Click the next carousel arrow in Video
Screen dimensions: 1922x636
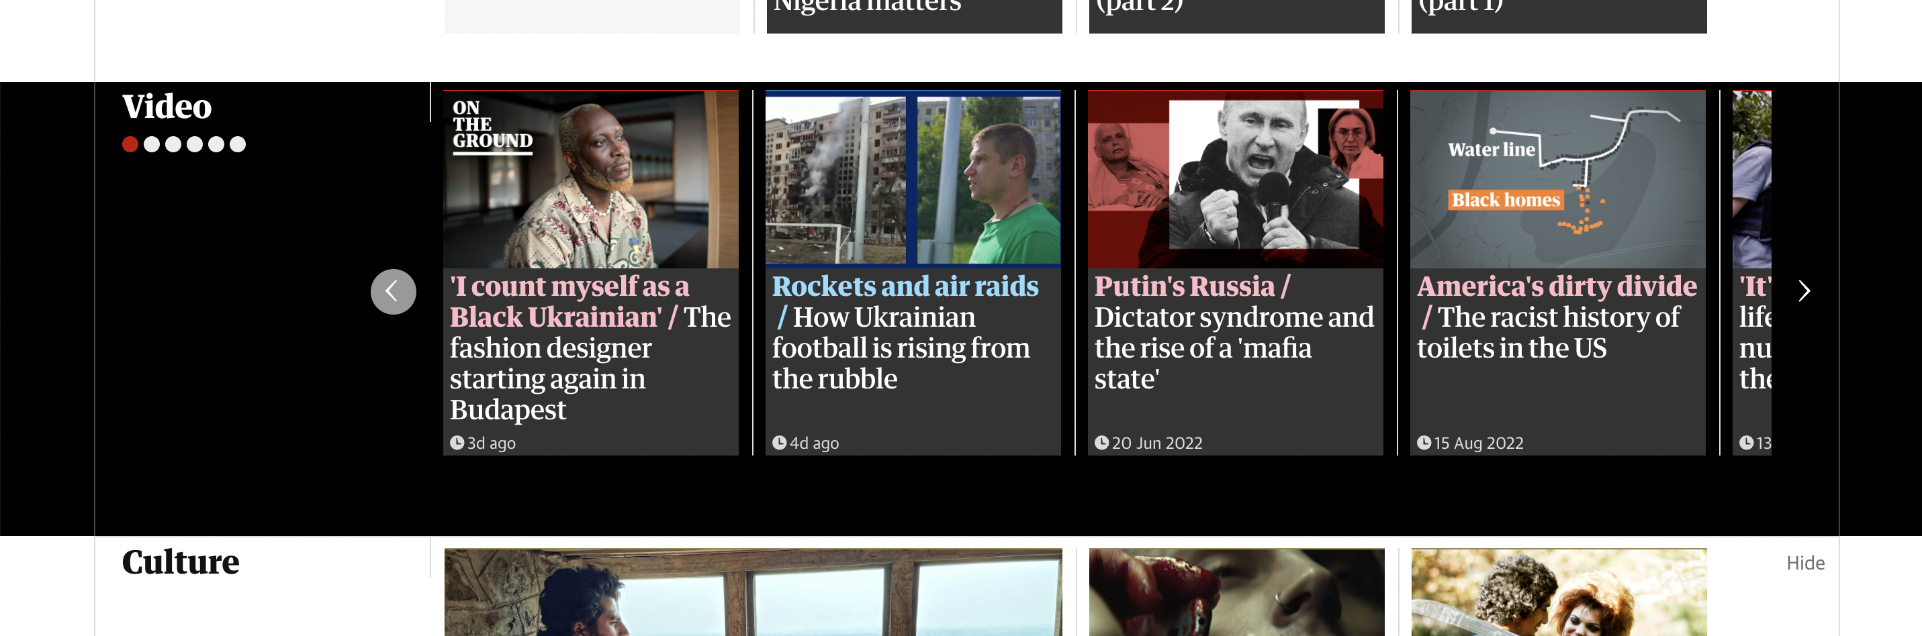point(1804,290)
